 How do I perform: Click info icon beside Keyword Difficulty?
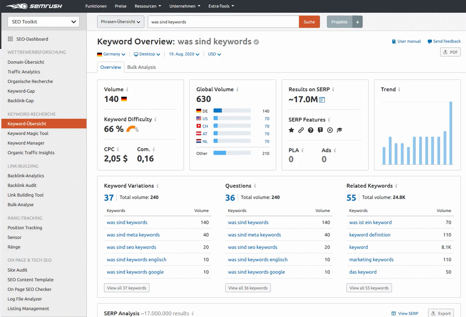tap(155, 119)
